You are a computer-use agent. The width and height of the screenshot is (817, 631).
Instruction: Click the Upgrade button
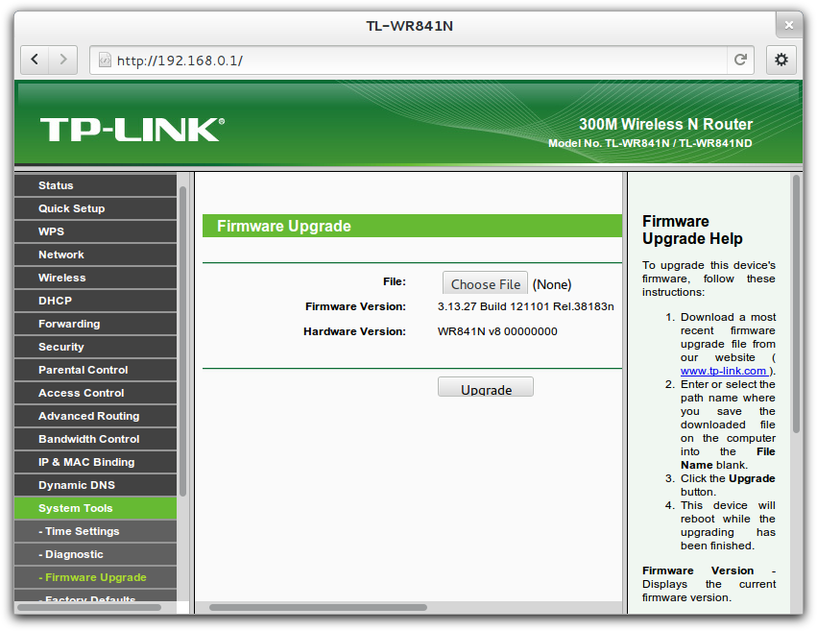[486, 387]
